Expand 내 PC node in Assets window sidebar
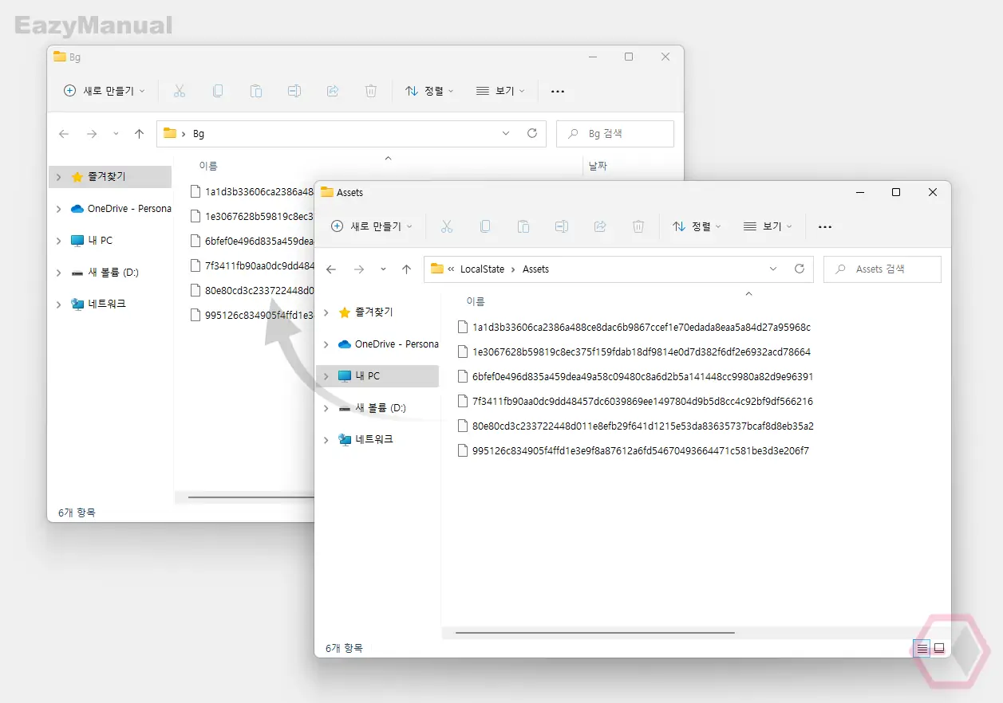This screenshot has width=1003, height=703. (326, 376)
